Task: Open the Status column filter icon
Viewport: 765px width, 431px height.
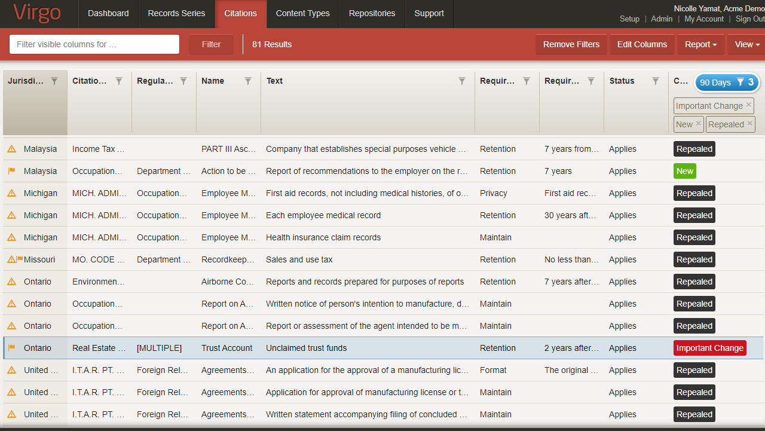Action: pos(656,81)
